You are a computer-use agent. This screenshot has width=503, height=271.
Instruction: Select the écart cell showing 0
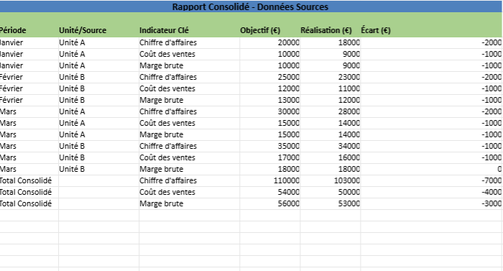pyautogui.click(x=431, y=169)
